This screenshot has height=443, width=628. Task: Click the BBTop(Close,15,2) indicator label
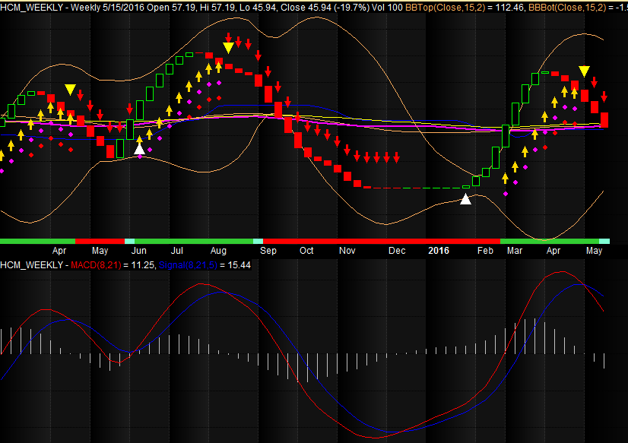[x=445, y=7]
